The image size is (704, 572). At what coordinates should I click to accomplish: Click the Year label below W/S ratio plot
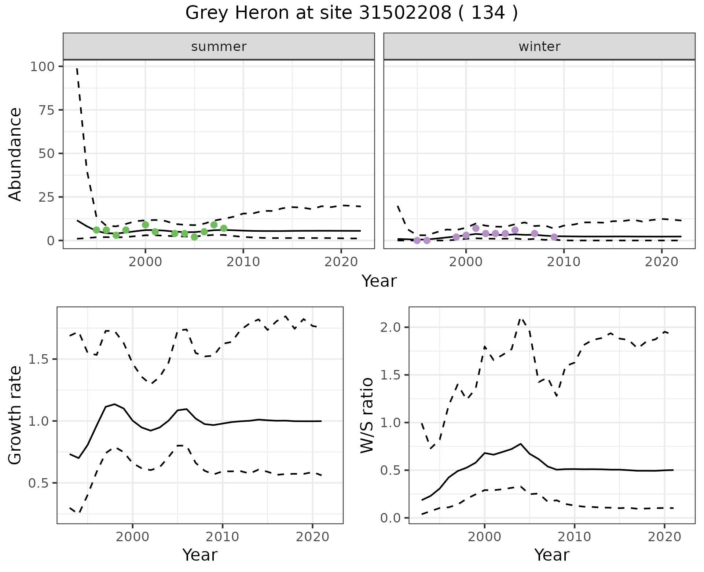coord(551,555)
